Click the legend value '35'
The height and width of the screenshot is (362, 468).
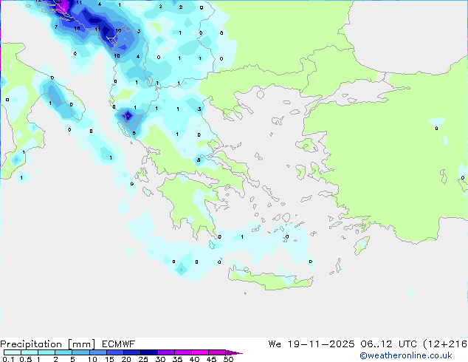(x=177, y=359)
